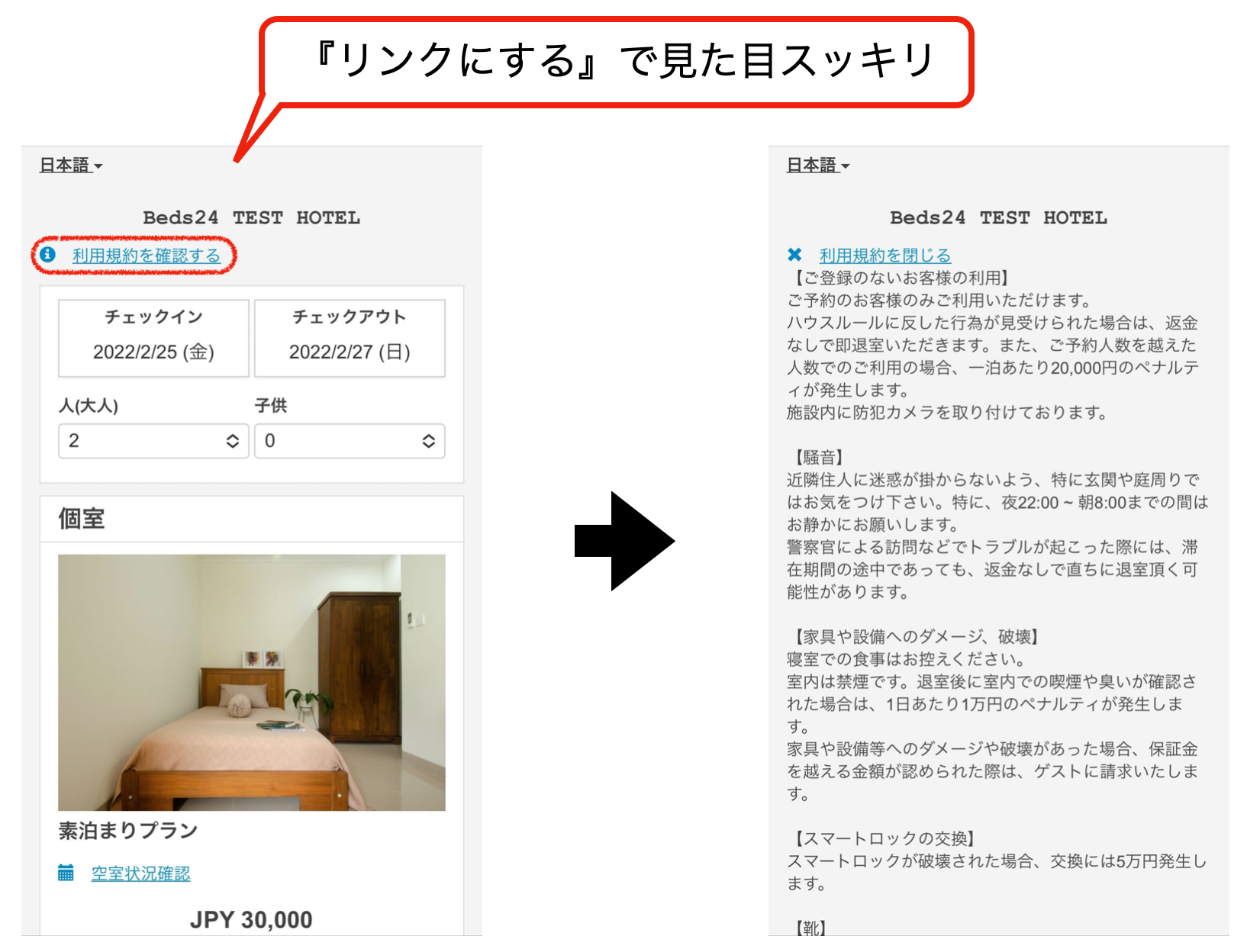Viewport: 1247px width, 952px height.
Task: Expand the 人(大人) adults selector showing 2
Action: point(153,441)
